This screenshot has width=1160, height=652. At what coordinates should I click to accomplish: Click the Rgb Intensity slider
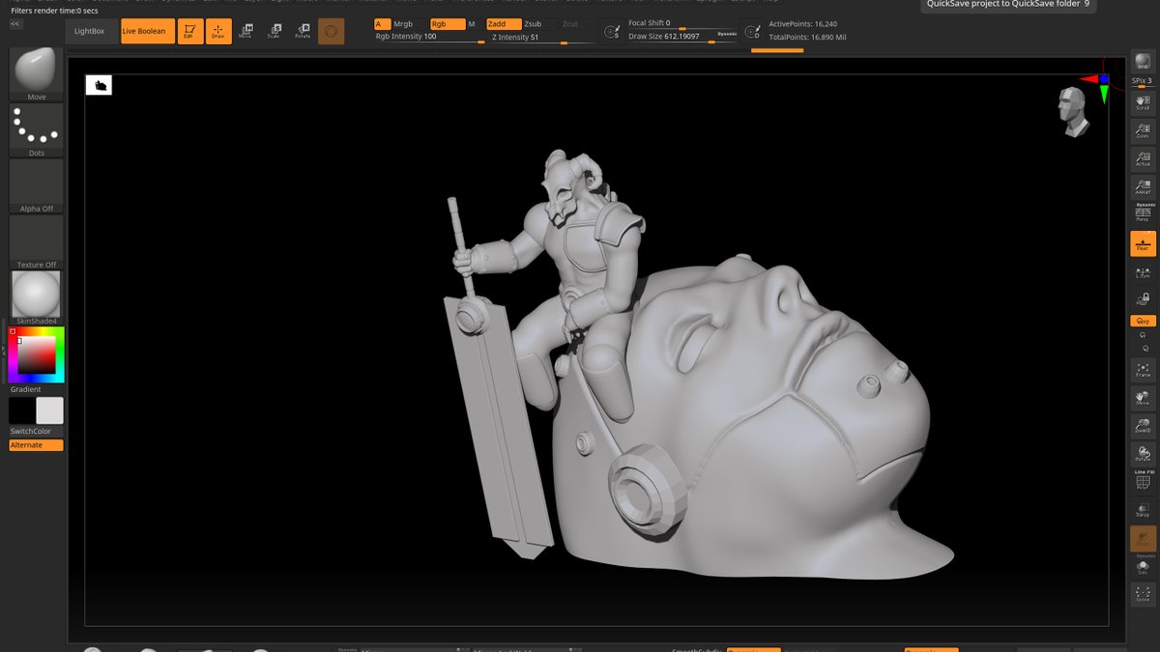429,38
